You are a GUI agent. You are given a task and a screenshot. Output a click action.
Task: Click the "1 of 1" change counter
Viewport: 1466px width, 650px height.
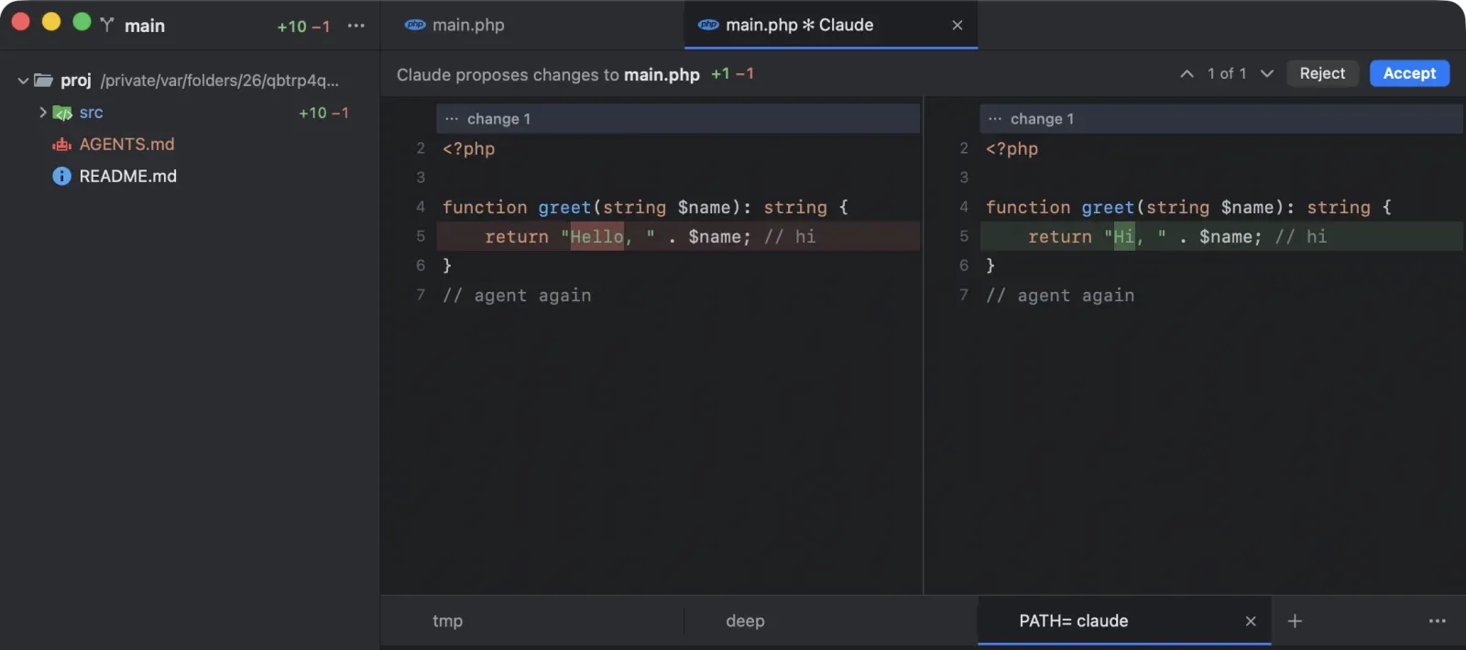[1227, 73]
